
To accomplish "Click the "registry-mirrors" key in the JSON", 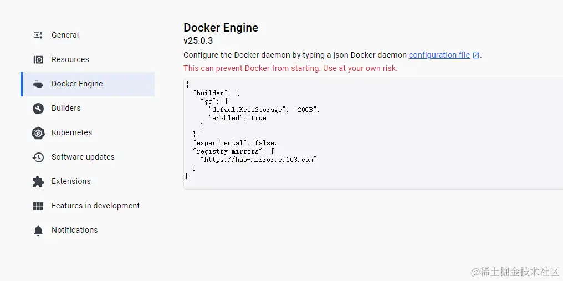I will coord(228,151).
